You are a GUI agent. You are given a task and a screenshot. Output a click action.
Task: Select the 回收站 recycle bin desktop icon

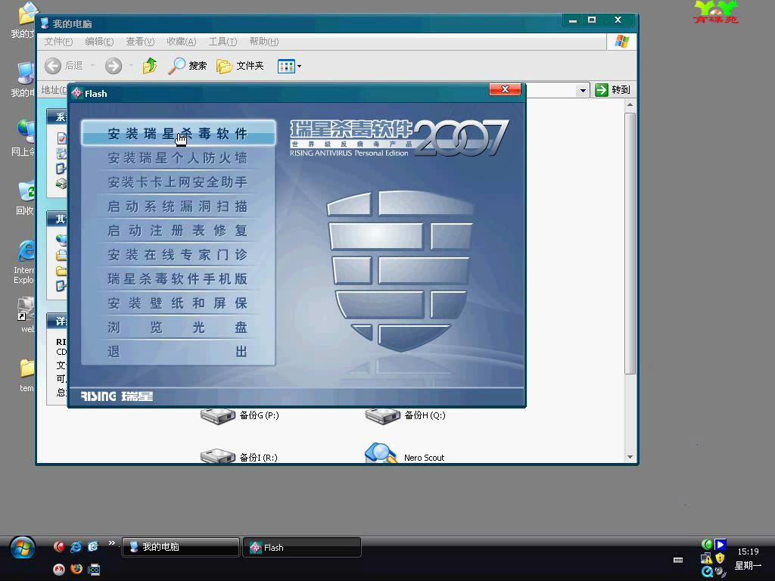[25, 197]
